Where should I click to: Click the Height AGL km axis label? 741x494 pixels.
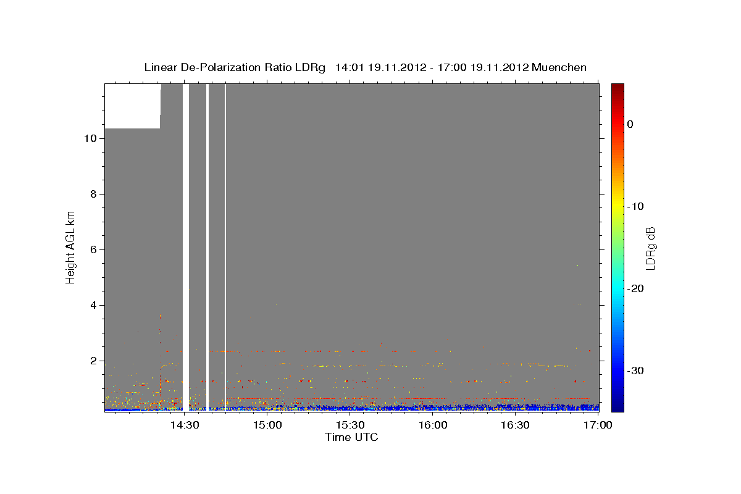pyautogui.click(x=70, y=246)
